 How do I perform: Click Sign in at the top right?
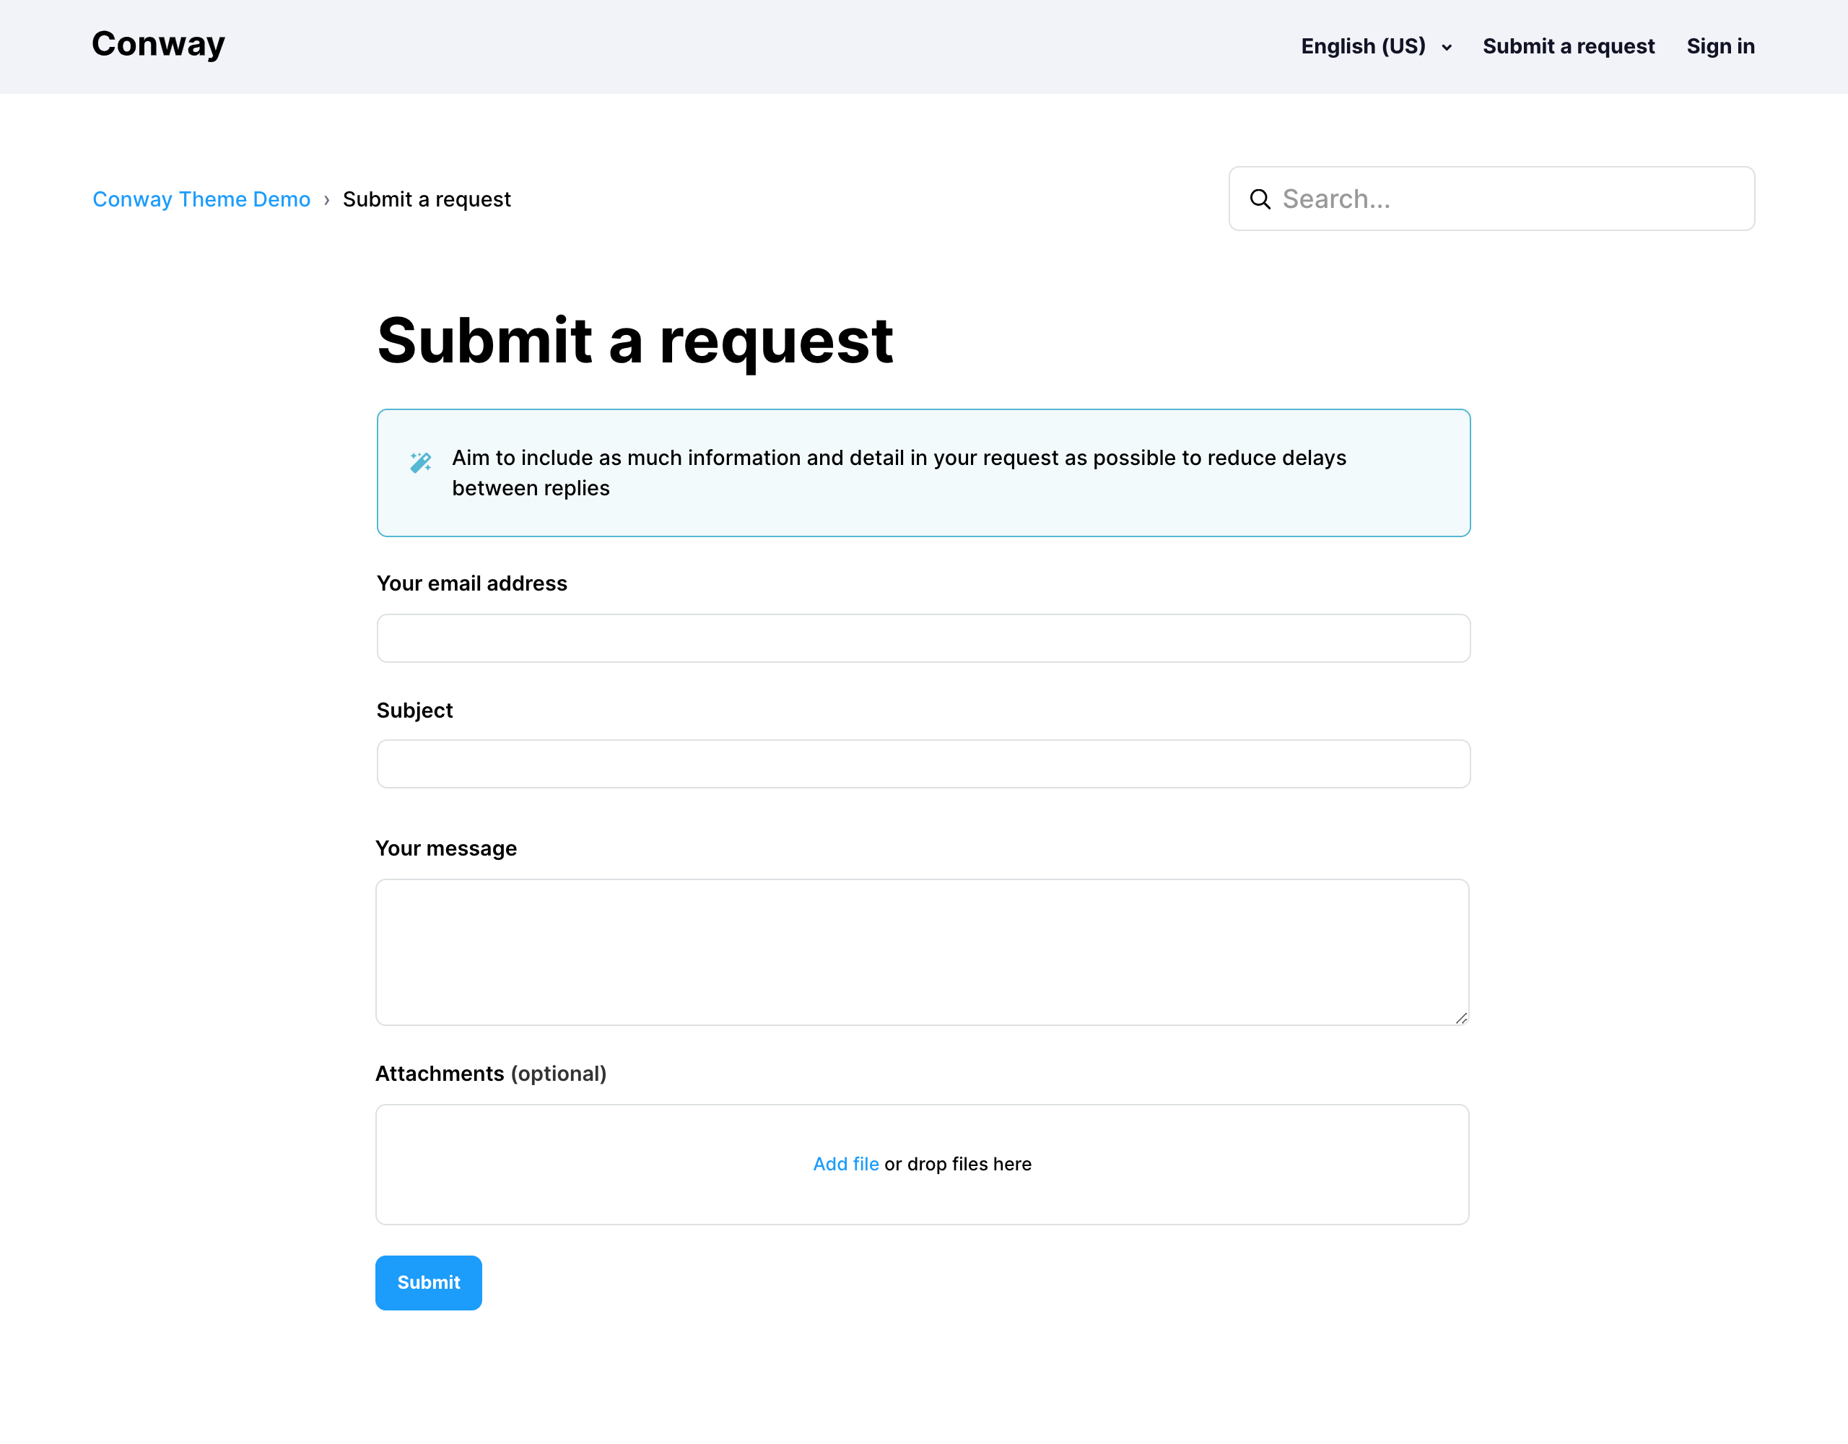1720,46
